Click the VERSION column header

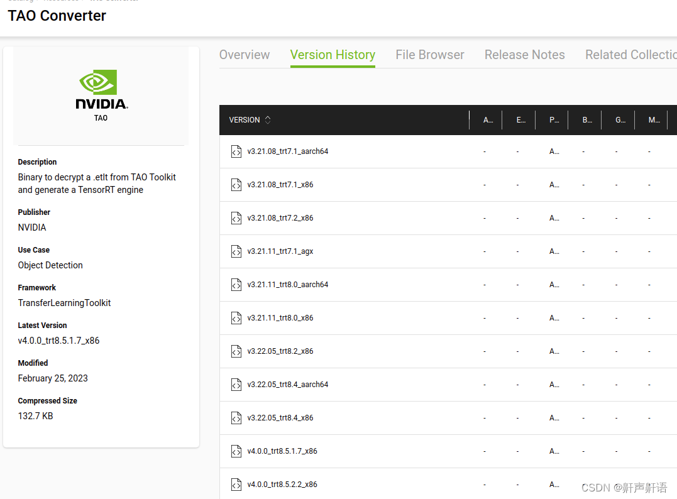(x=245, y=120)
